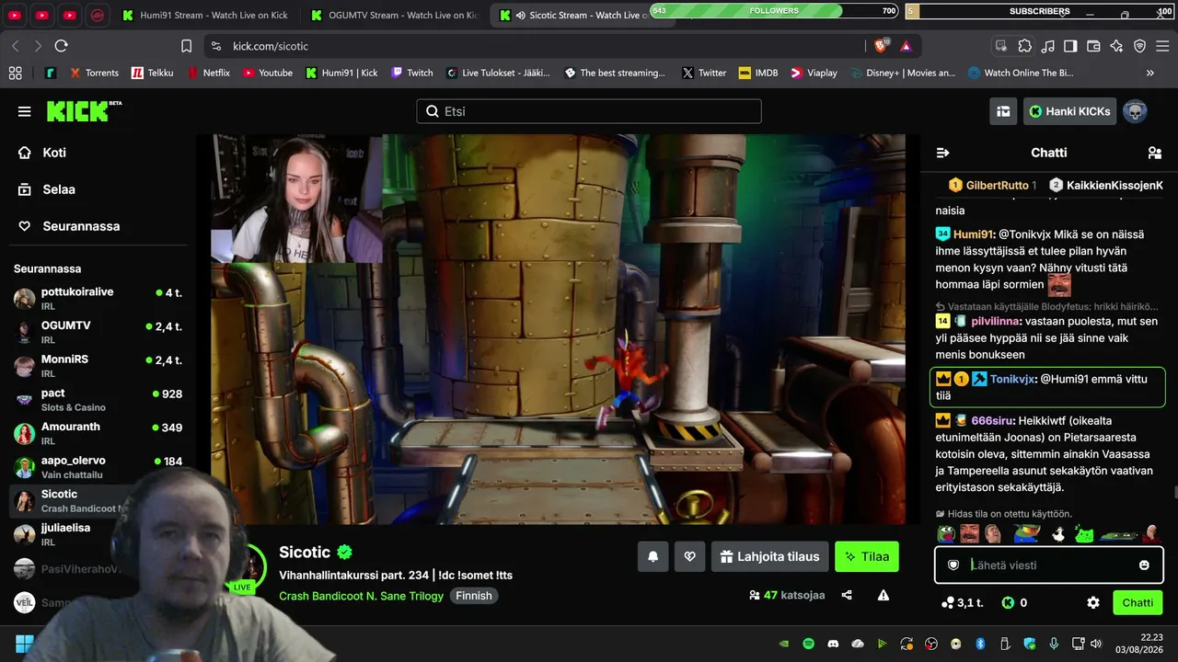Report the stream with warning icon
This screenshot has width=1178, height=662.
point(883,595)
